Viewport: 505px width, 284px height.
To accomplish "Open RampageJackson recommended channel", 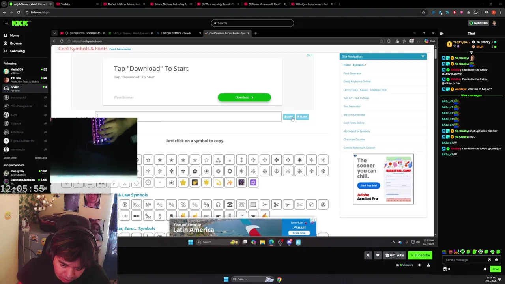I will (x=24, y=181).
